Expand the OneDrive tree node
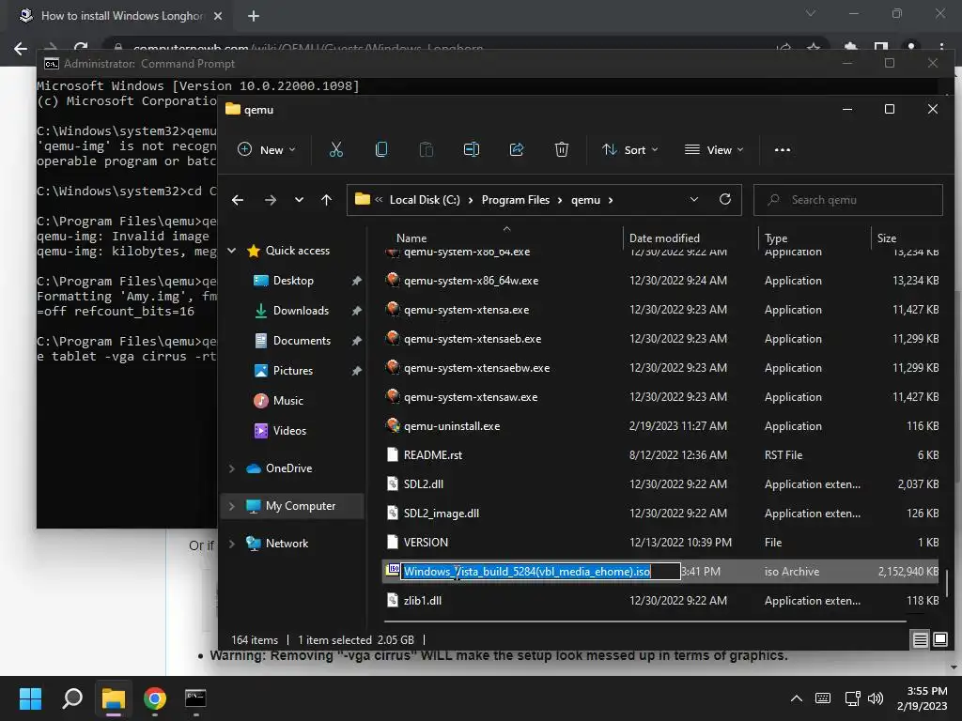 click(232, 468)
